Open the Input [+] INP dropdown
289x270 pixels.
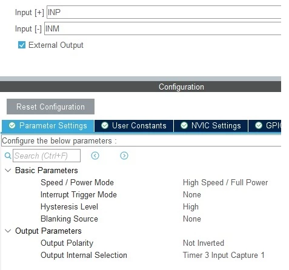(164, 12)
